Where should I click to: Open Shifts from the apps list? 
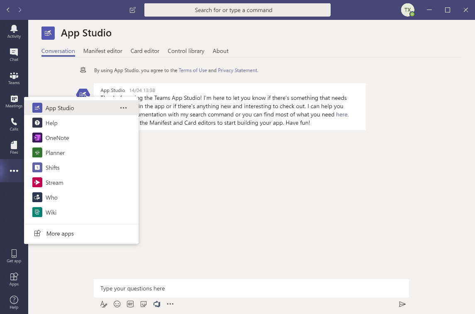pyautogui.click(x=81, y=168)
